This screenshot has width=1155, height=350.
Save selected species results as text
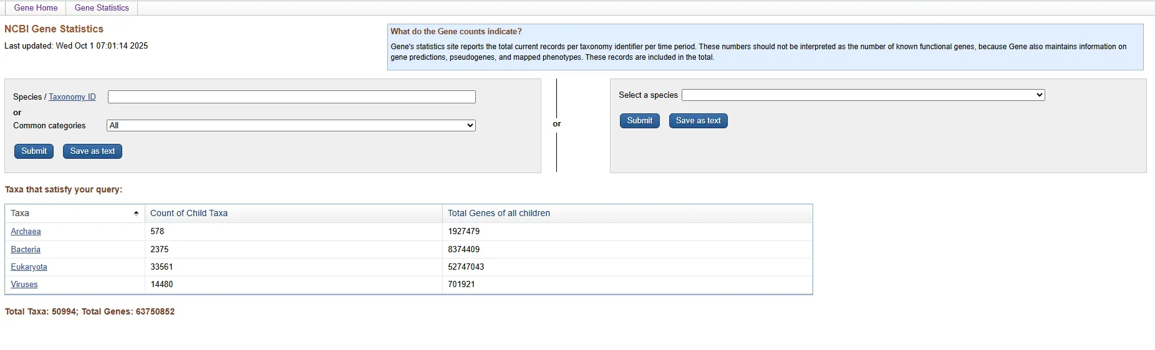(x=698, y=121)
